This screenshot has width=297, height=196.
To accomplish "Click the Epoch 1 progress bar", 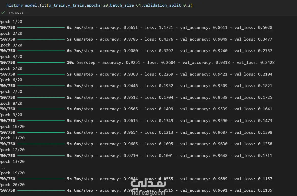I will [41, 28].
